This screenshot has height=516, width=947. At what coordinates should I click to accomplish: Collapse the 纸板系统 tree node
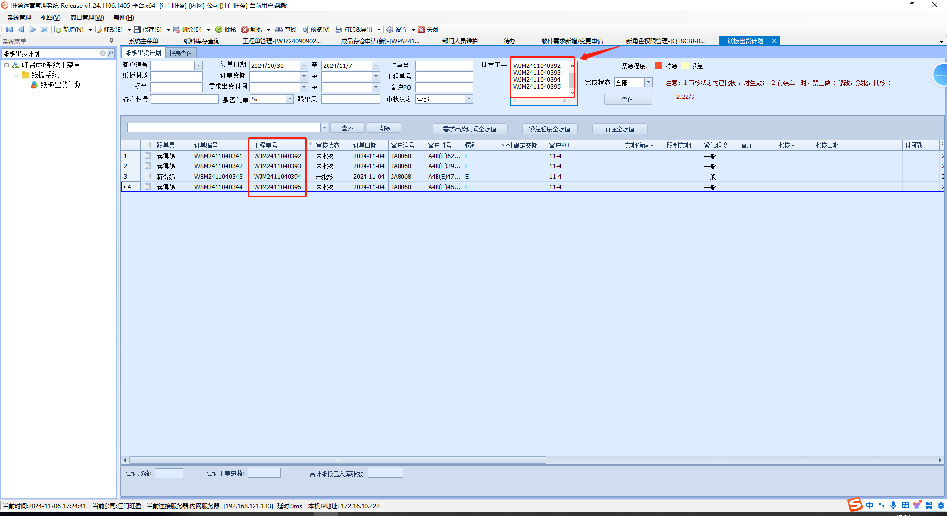(16, 75)
